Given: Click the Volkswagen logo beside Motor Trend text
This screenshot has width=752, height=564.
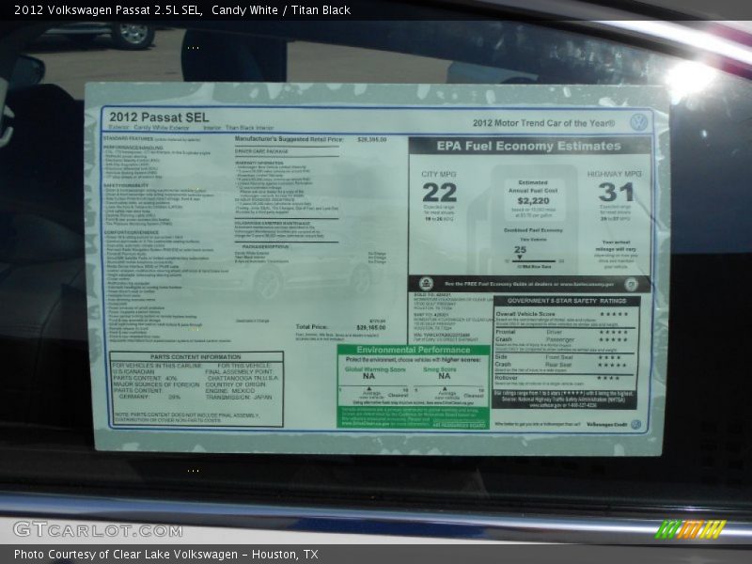Looking at the screenshot, I should pyautogui.click(x=639, y=122).
